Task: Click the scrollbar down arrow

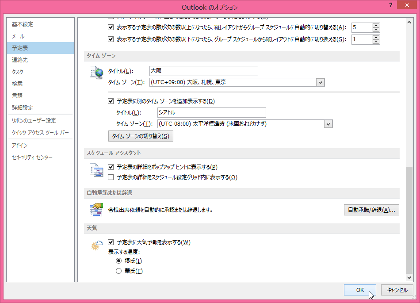Action: click(x=409, y=277)
